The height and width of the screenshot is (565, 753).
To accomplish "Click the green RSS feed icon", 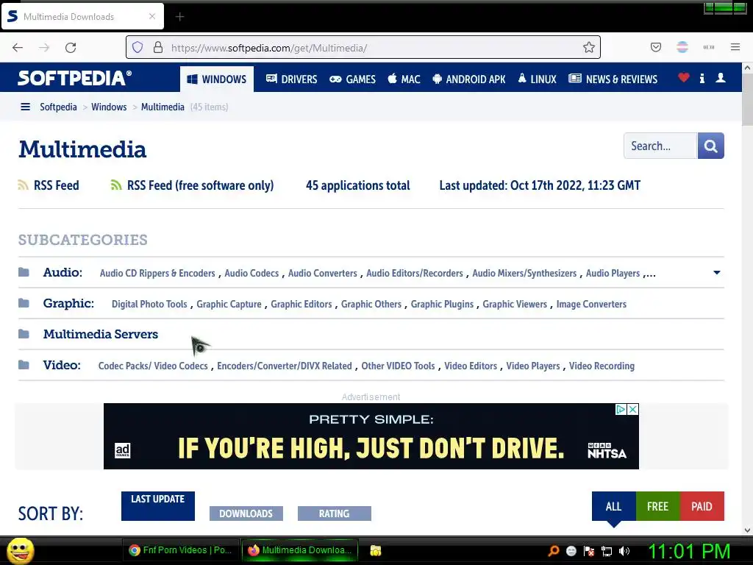I will (115, 185).
